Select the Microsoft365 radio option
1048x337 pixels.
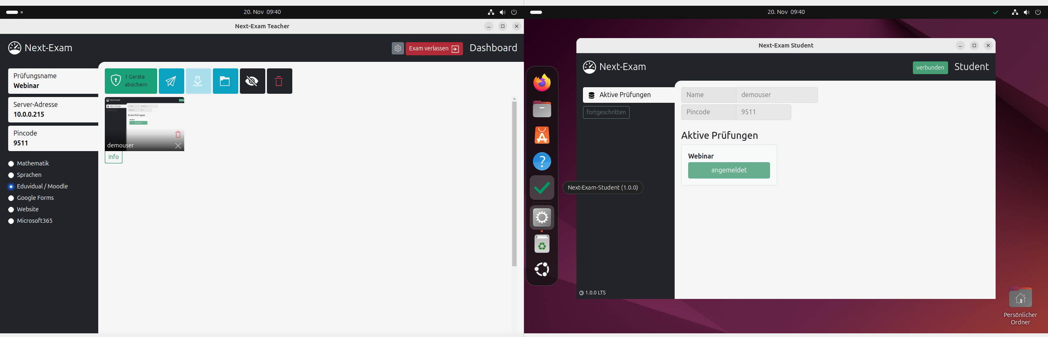point(11,221)
